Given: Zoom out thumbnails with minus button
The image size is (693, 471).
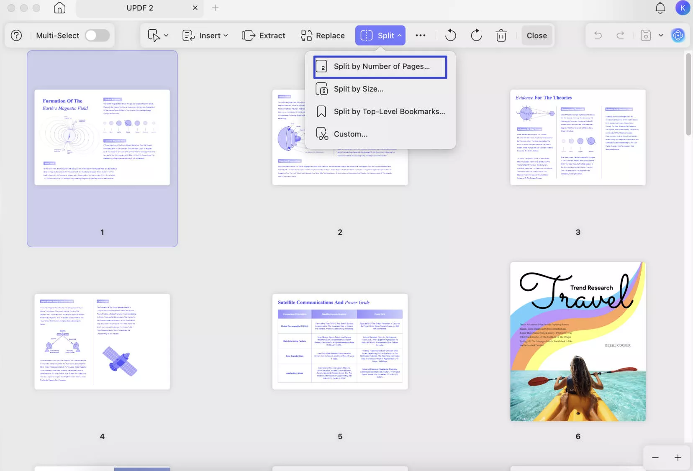Looking at the screenshot, I should tap(655, 458).
